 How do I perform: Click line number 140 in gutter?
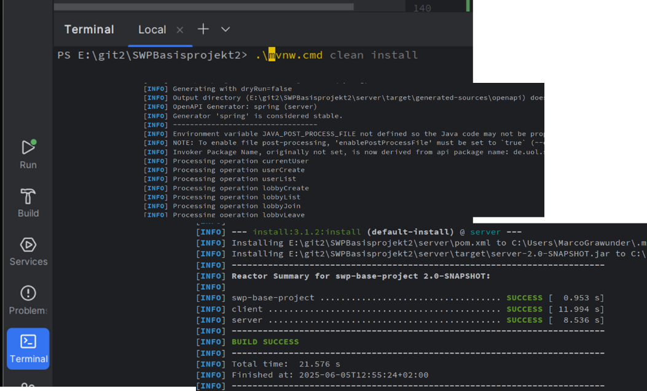[x=422, y=8]
